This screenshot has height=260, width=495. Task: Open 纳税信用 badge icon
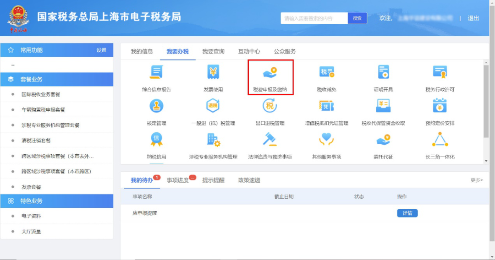click(156, 139)
